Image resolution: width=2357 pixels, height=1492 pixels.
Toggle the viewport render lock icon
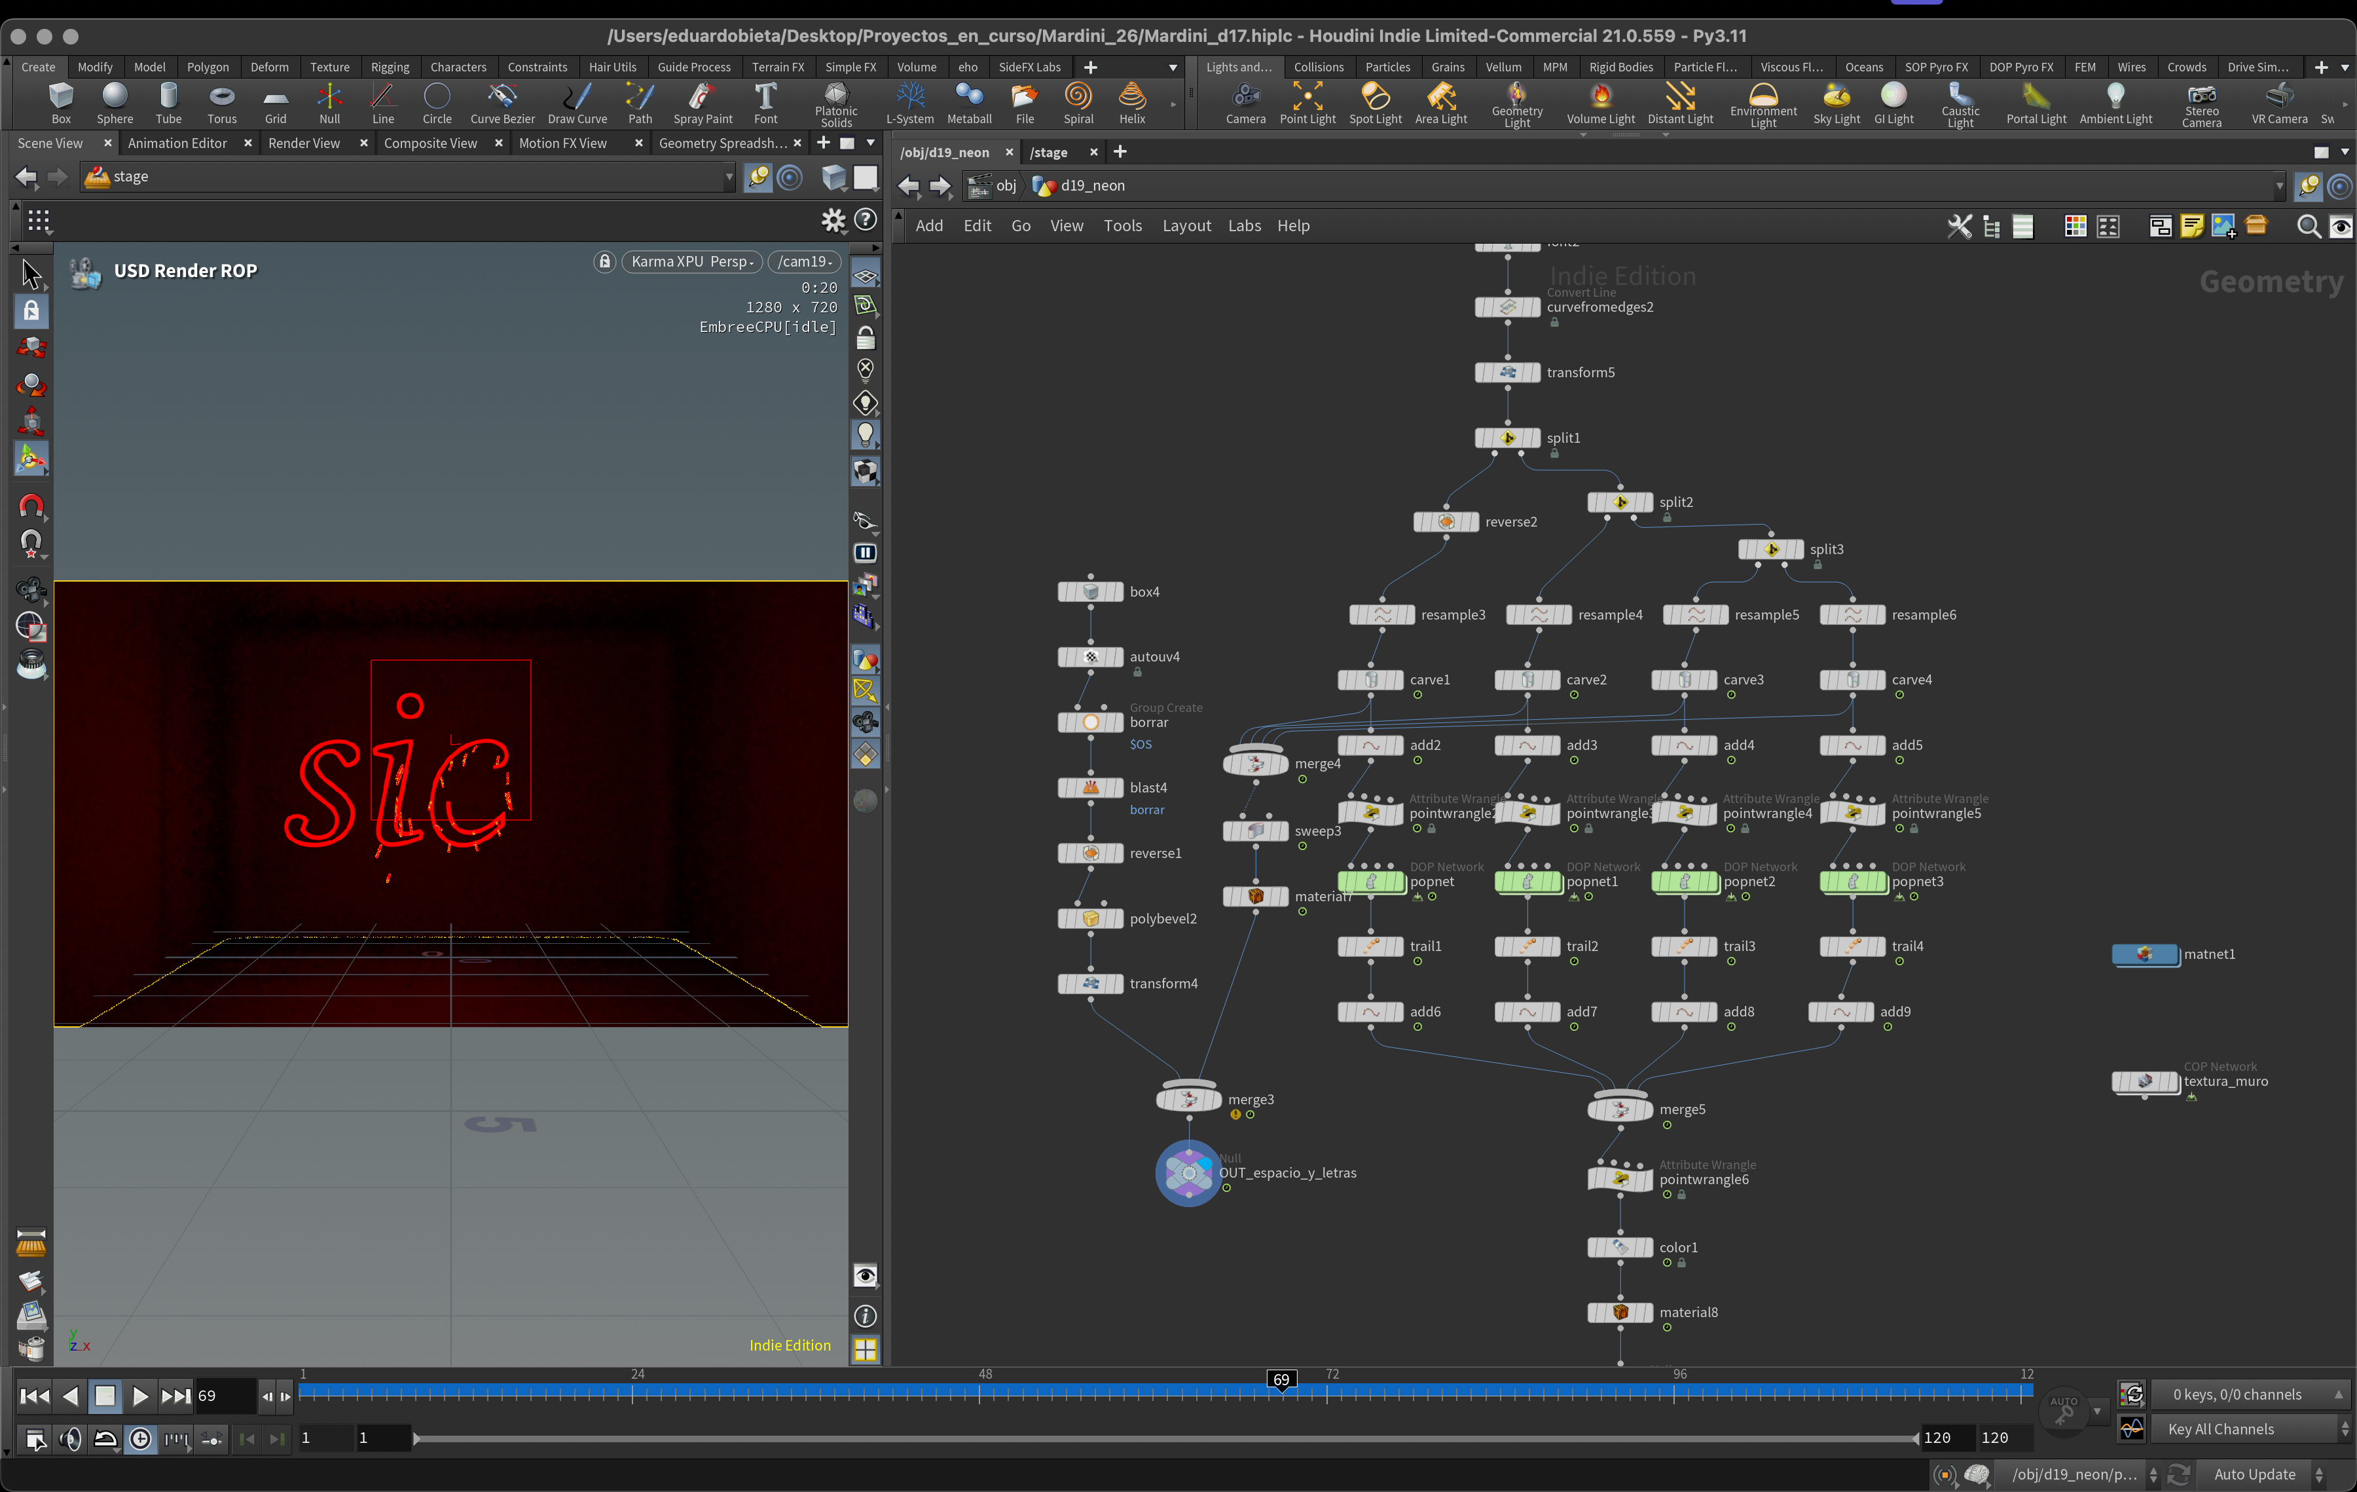click(x=605, y=261)
